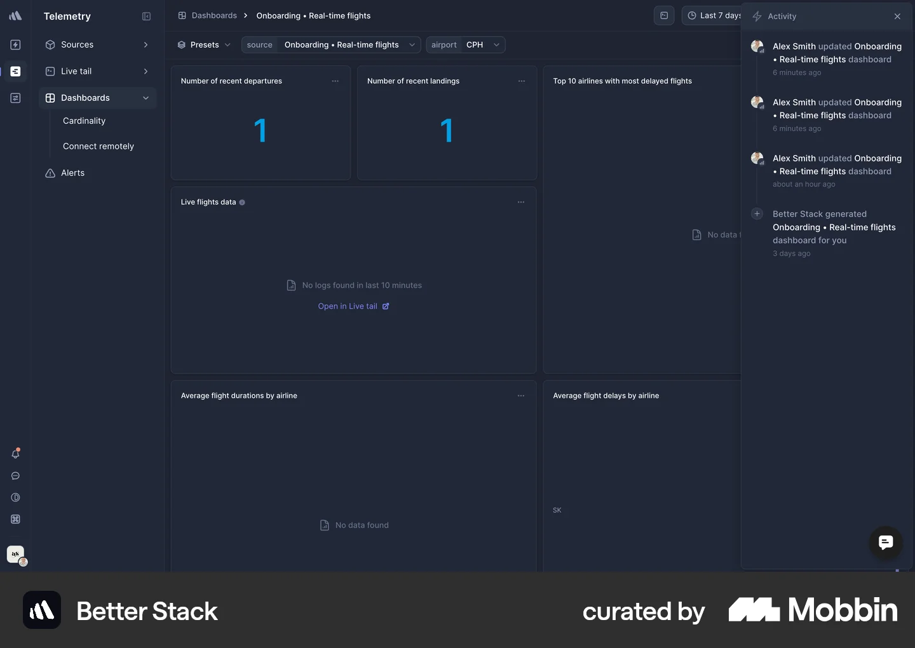The height and width of the screenshot is (648, 915).
Task: Open the lightning bolt Uptime icon in rail
Action: click(x=15, y=44)
